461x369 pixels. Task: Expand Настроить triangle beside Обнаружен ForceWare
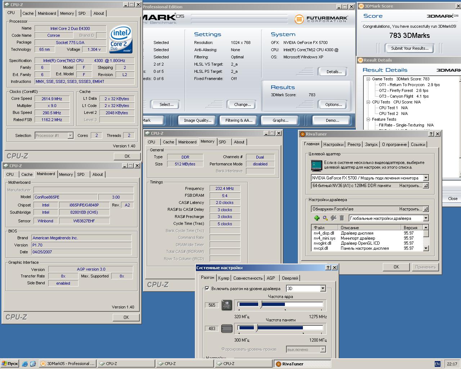[x=426, y=209]
